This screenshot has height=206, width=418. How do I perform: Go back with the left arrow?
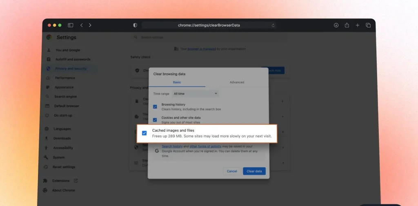click(x=82, y=25)
